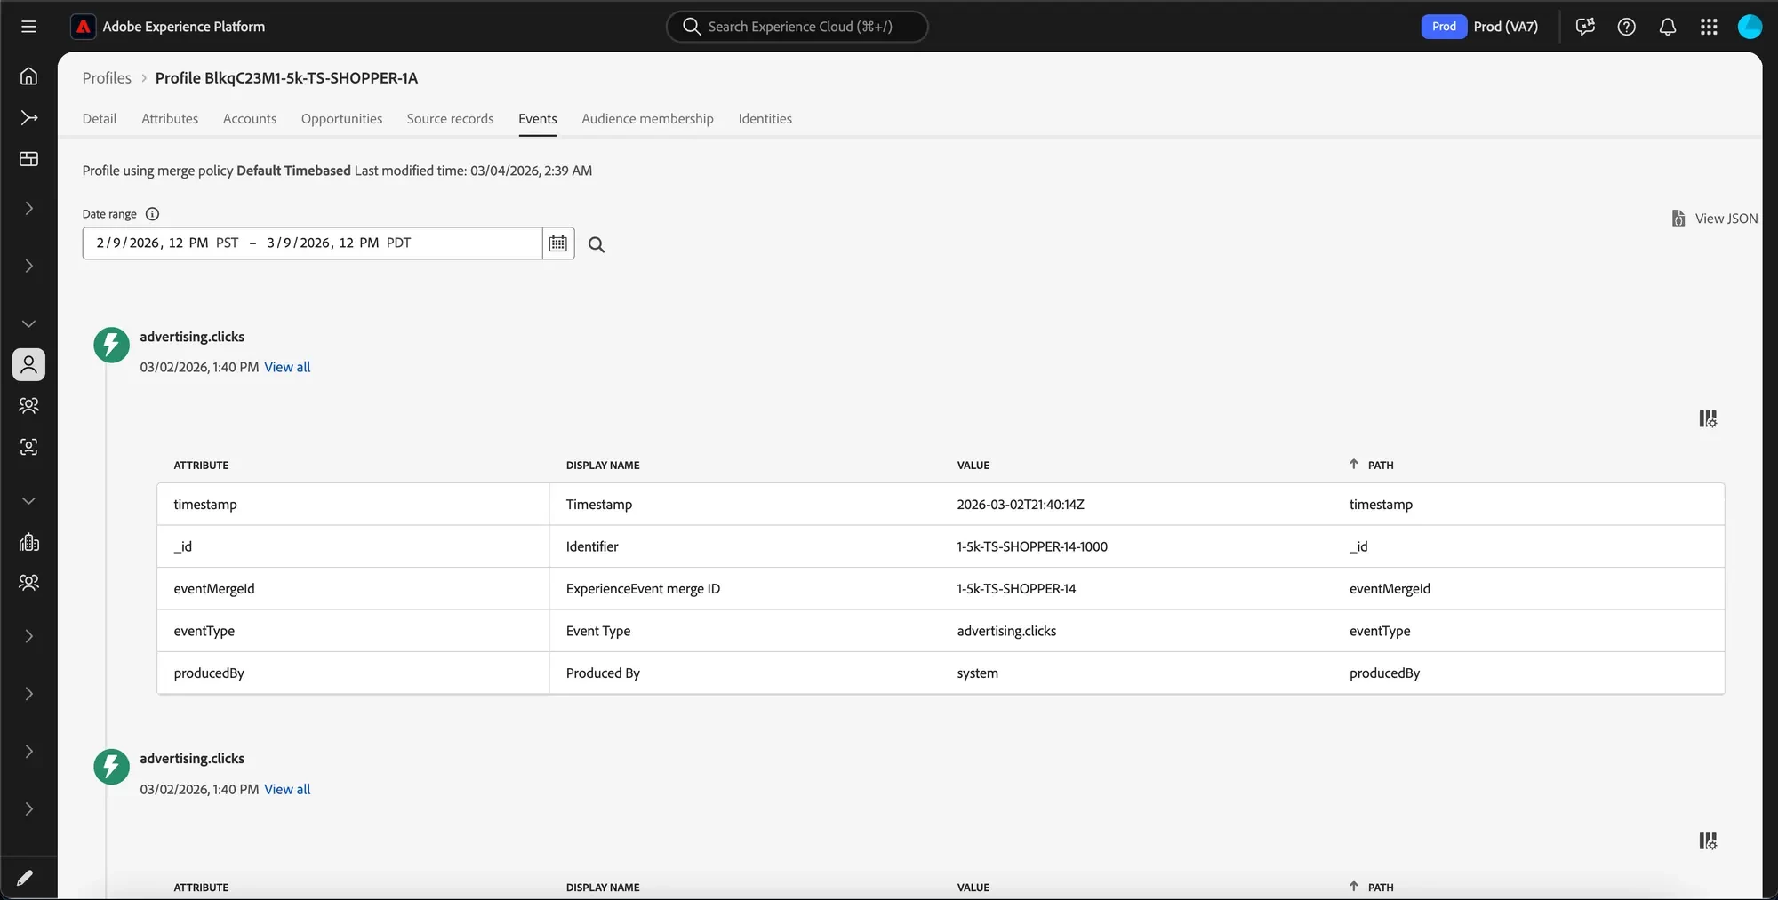Click the start date 2/9/2026 in date range
1778x900 pixels.
[128, 243]
